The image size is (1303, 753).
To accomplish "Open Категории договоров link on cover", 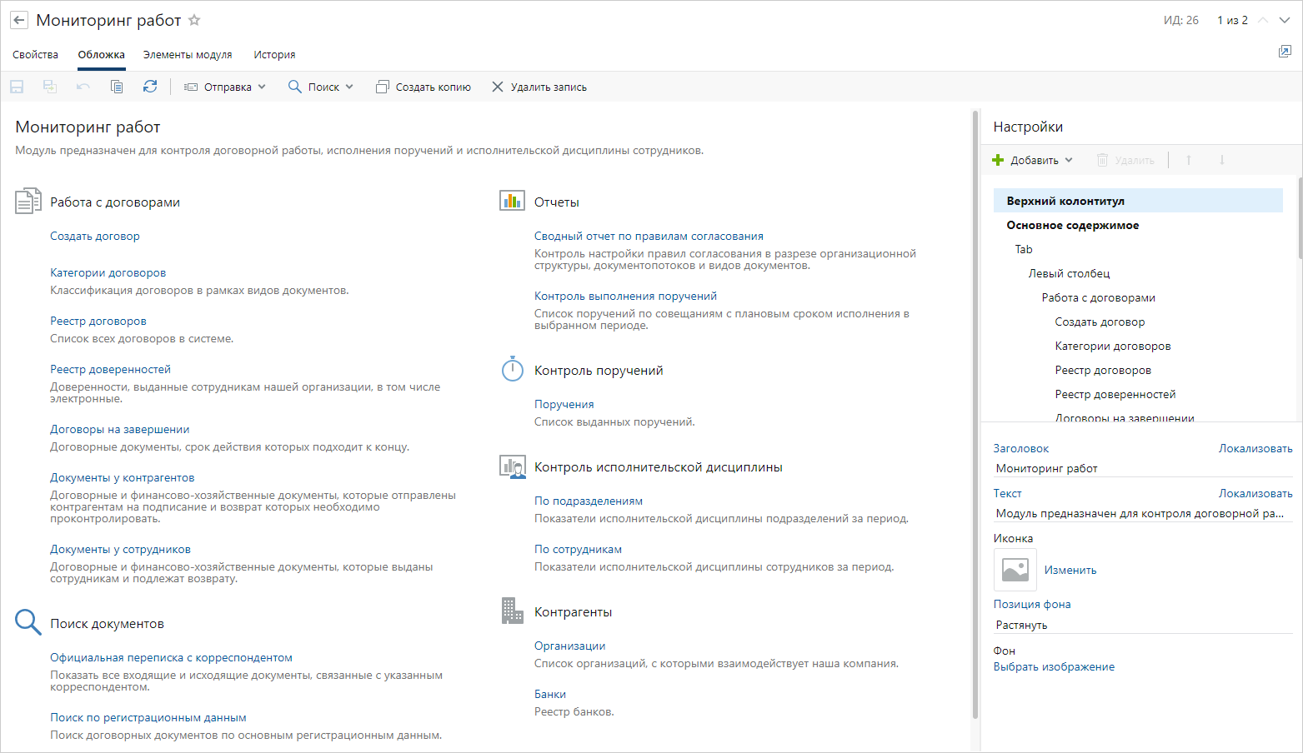I will (108, 272).
